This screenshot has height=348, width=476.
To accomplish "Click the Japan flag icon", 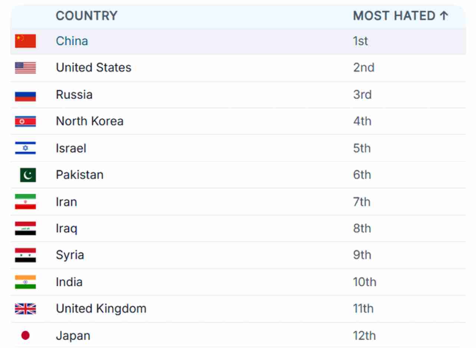I will click(25, 336).
